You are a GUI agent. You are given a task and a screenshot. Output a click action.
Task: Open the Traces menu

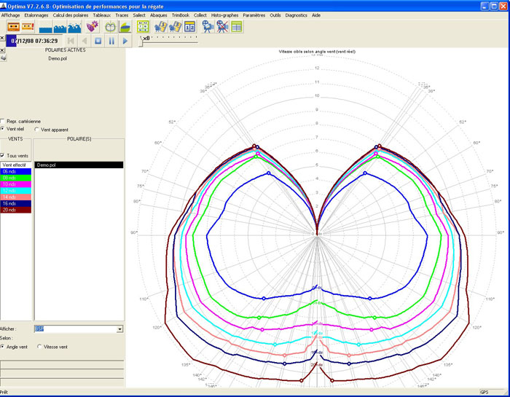coord(122,15)
